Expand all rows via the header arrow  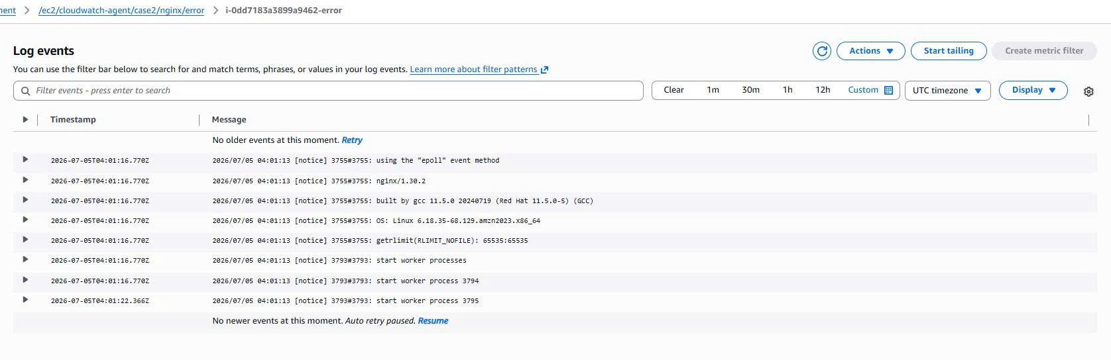tap(25, 120)
